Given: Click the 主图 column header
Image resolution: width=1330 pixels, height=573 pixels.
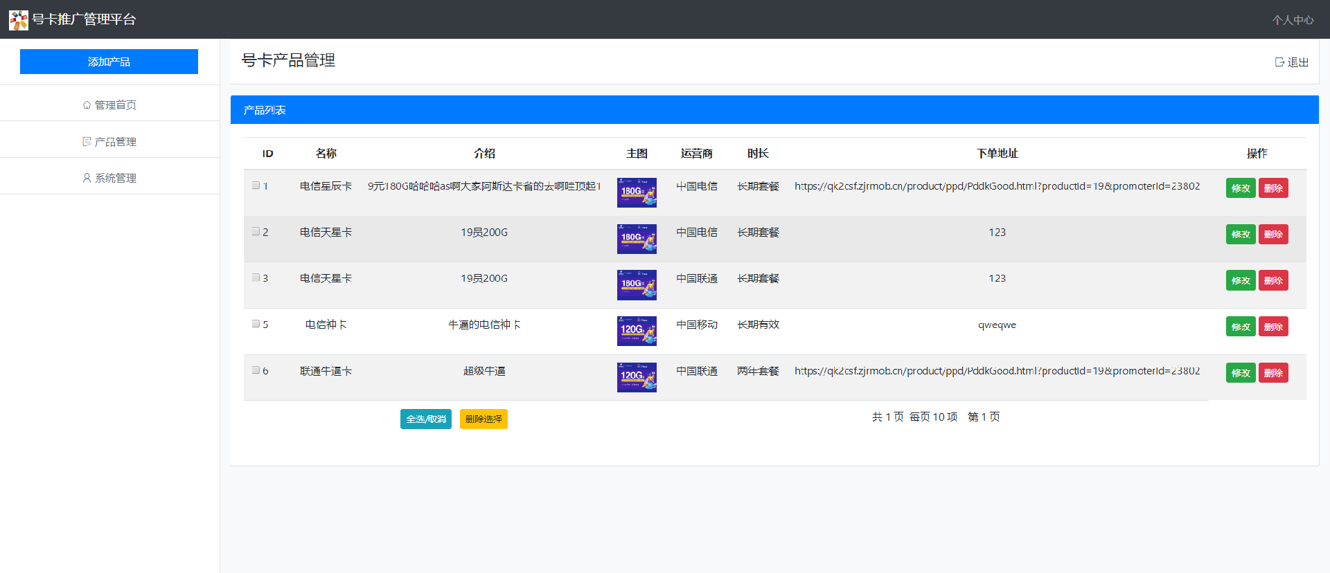Looking at the screenshot, I should [x=637, y=154].
